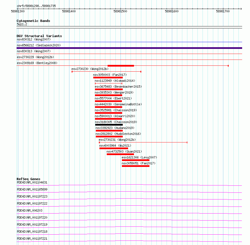Click the nsv5900013 (Almarri2020) label
Image resolution: width=250 pixels, height=245 pixels.
pos(115,116)
